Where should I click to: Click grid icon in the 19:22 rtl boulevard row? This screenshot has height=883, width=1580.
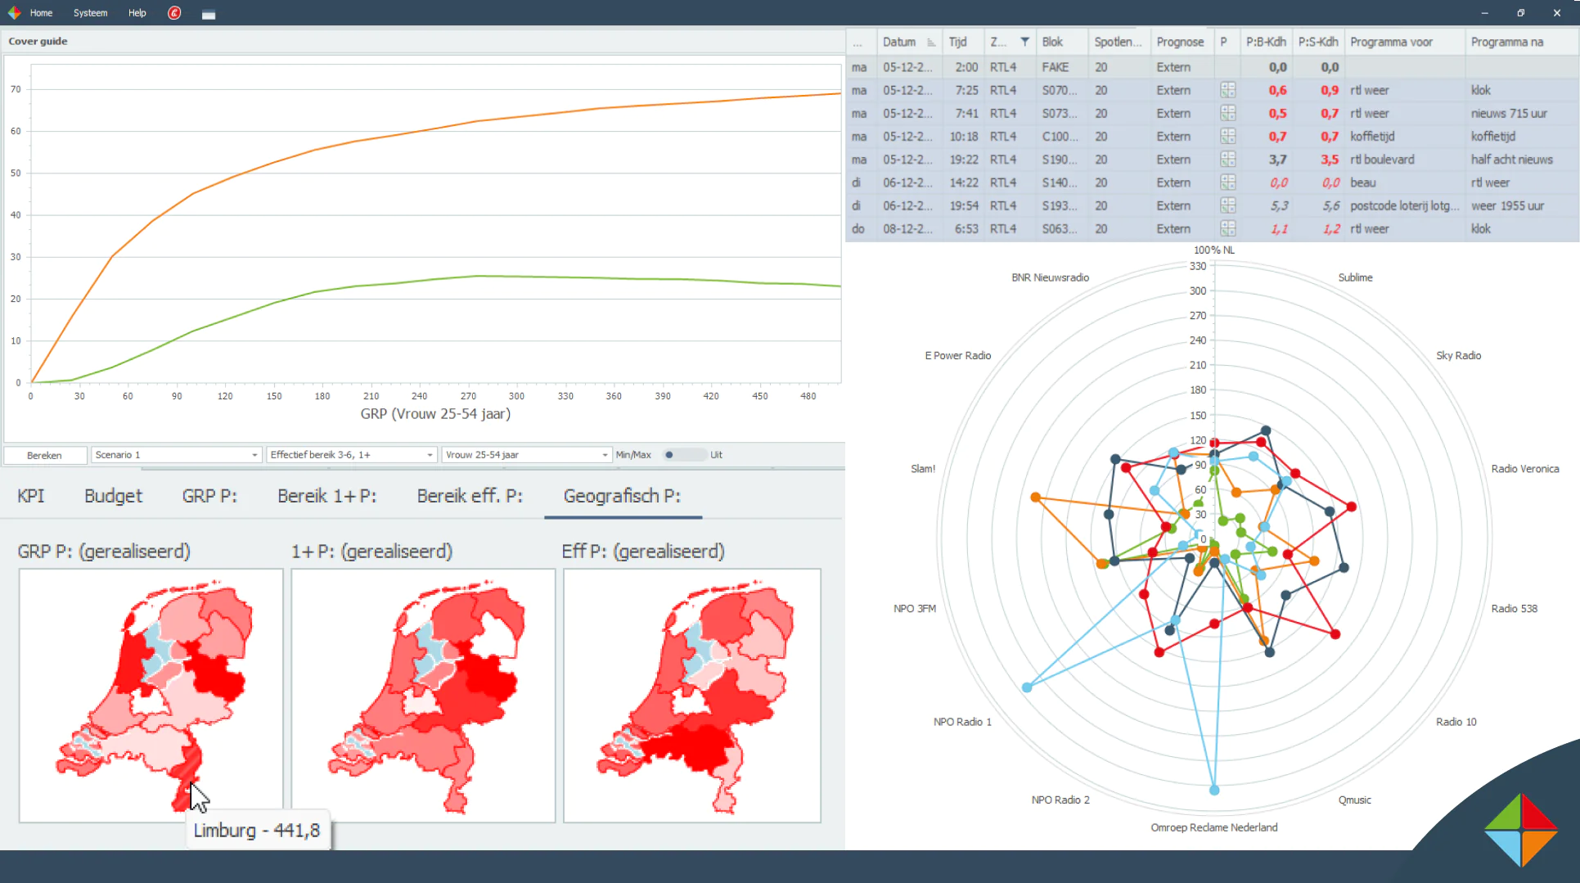pos(1227,160)
